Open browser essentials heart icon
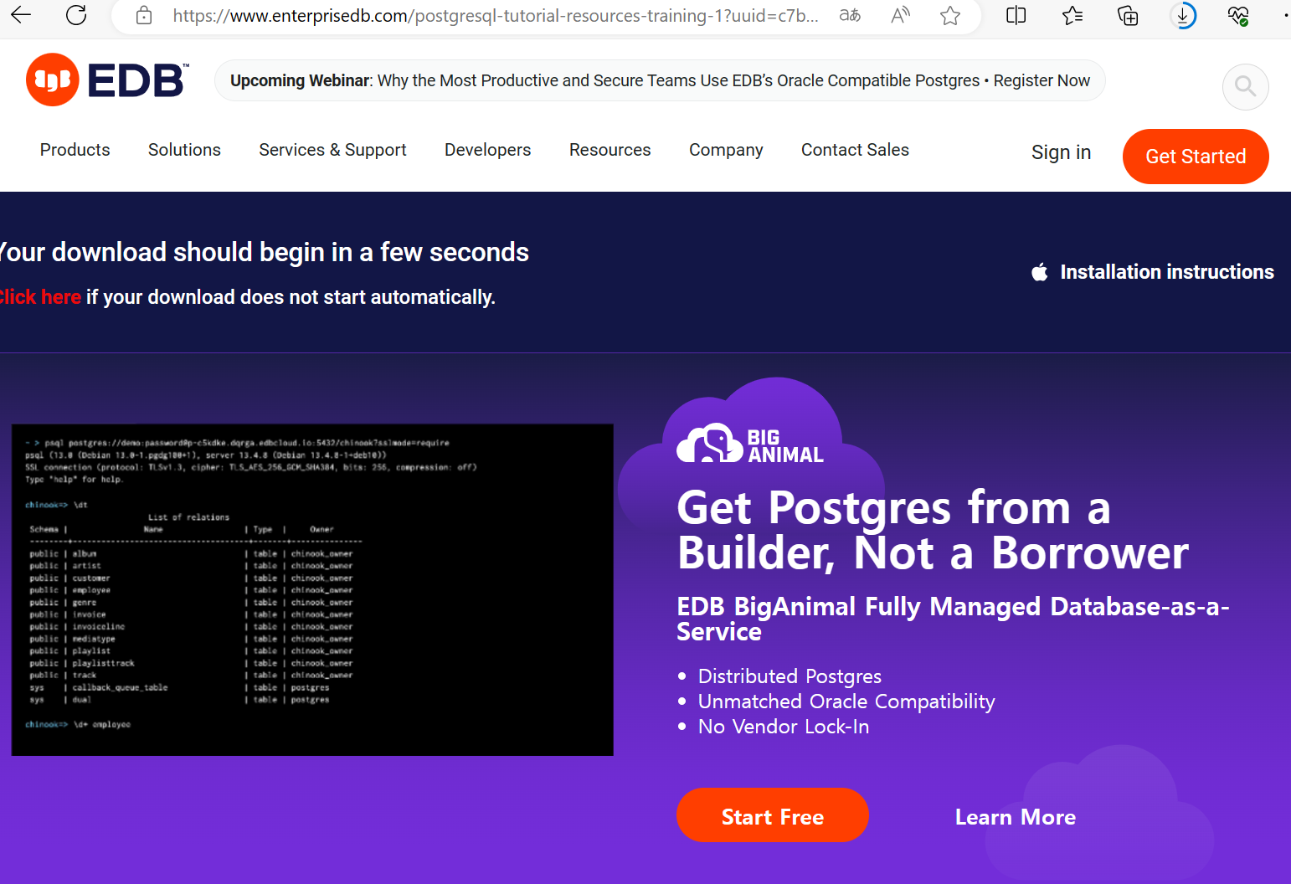Screen dimensions: 1291x884 [x=1238, y=15]
